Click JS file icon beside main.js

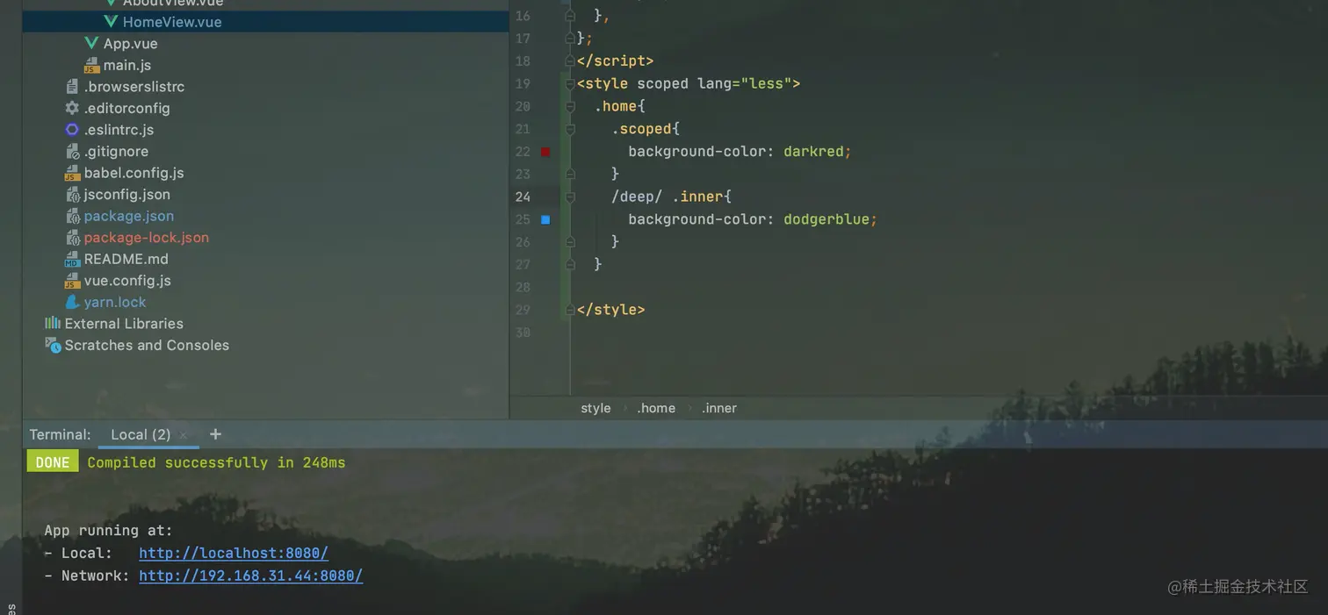coord(92,65)
